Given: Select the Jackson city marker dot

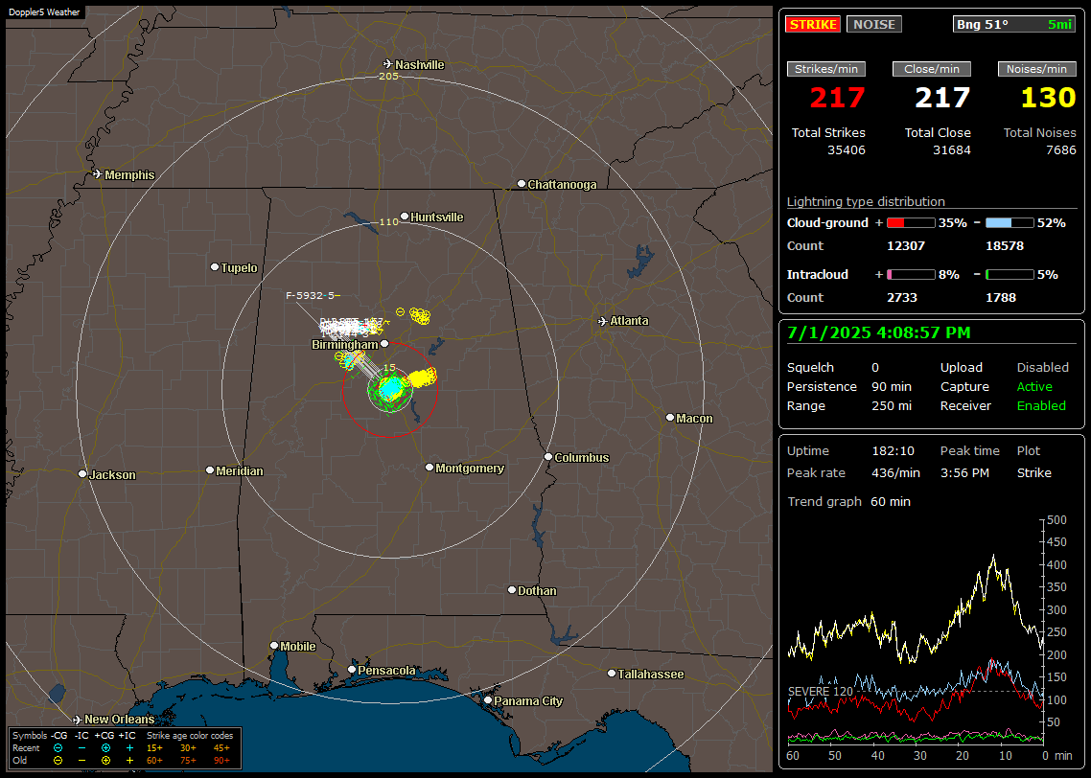Looking at the screenshot, I should [x=82, y=474].
